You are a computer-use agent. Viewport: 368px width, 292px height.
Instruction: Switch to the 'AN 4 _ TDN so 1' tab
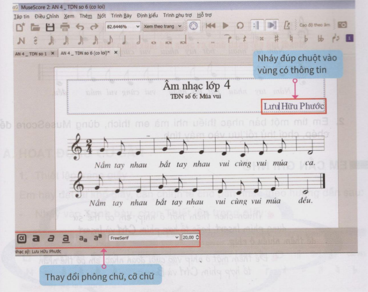32,53
